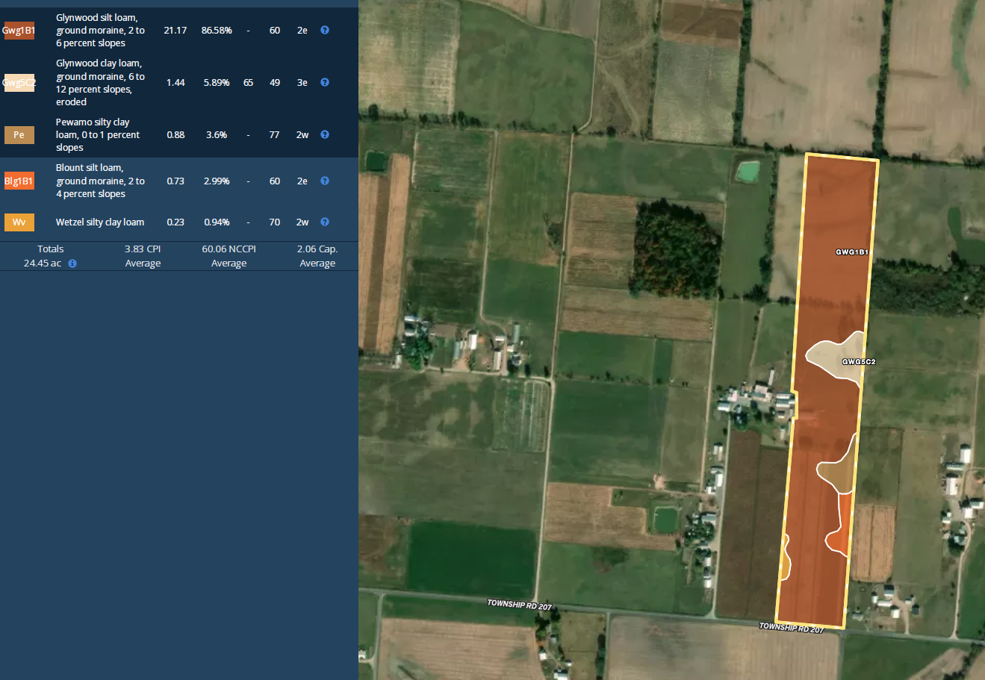985x680 pixels.
Task: Click the Pe soil code swatch
Action: tap(19, 135)
